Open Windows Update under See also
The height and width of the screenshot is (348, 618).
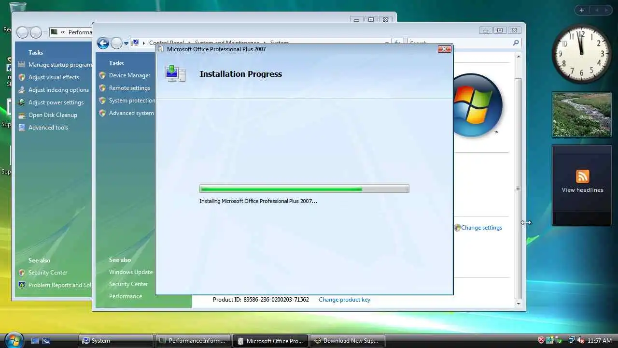click(x=131, y=272)
